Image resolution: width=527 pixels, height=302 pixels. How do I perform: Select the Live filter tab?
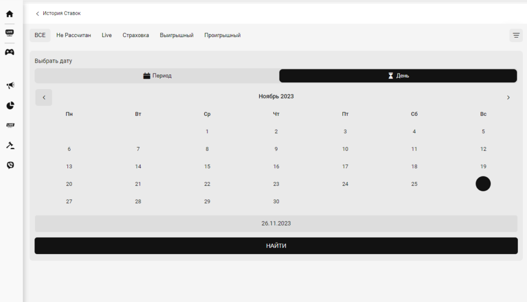tap(107, 35)
